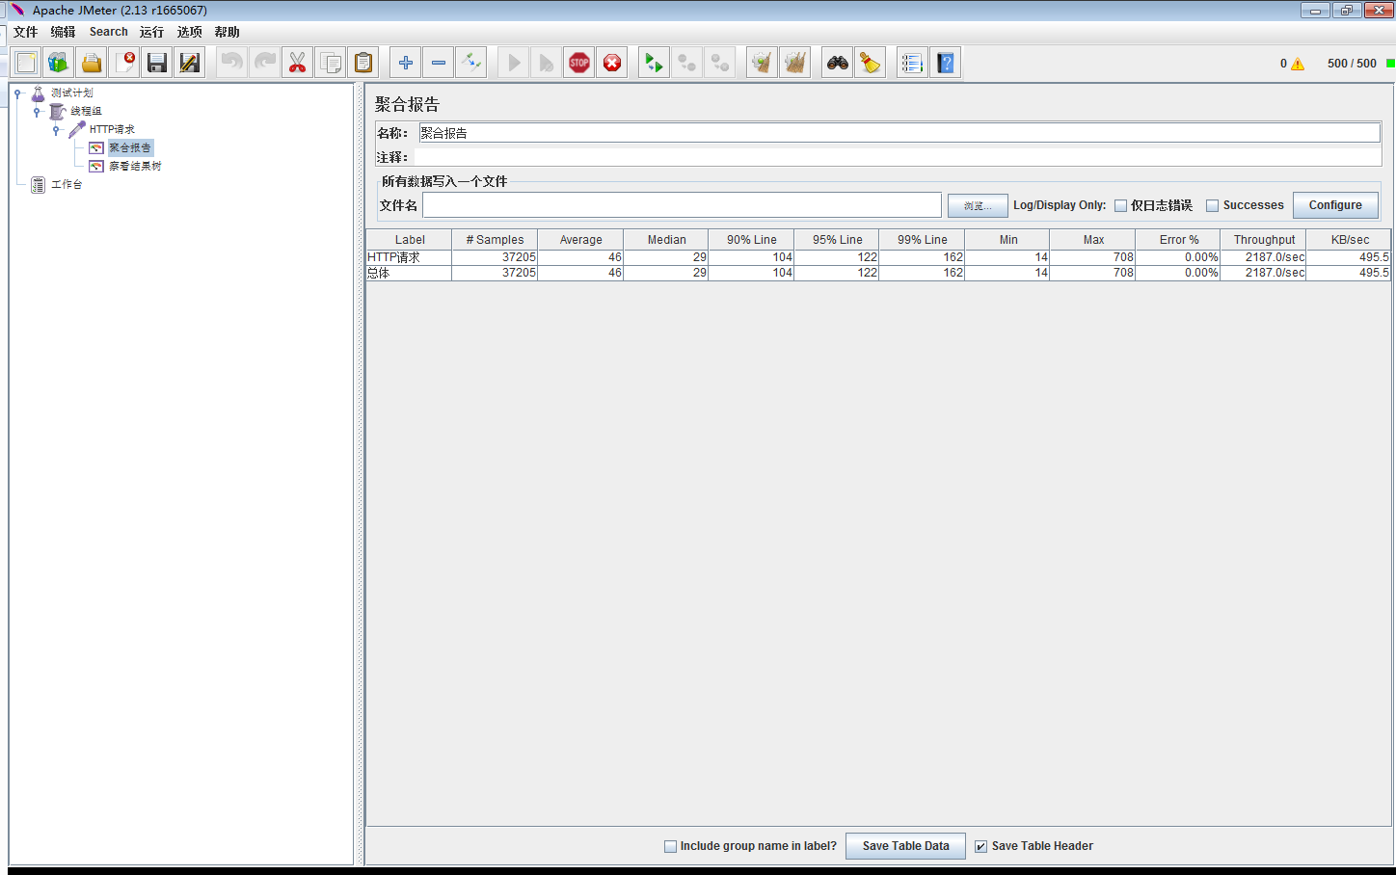Start the test with play icon
Image resolution: width=1396 pixels, height=875 pixels.
tap(514, 63)
